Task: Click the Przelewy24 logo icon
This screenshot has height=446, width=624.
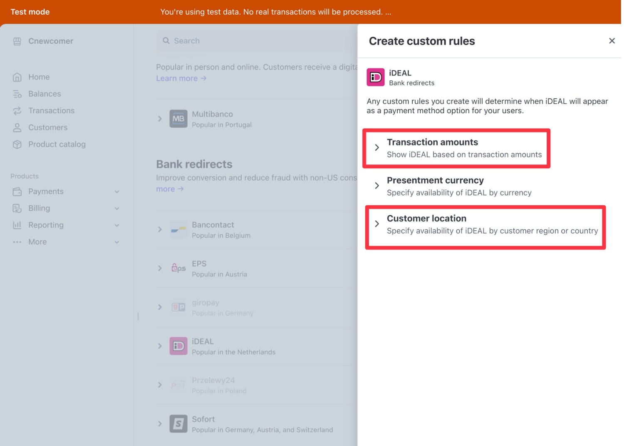Action: point(178,385)
